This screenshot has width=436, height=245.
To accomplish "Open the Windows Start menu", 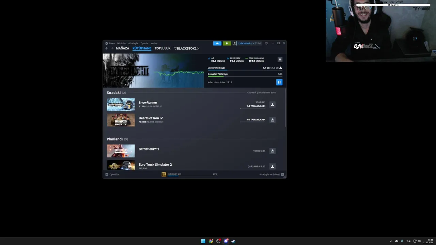I will [203, 241].
